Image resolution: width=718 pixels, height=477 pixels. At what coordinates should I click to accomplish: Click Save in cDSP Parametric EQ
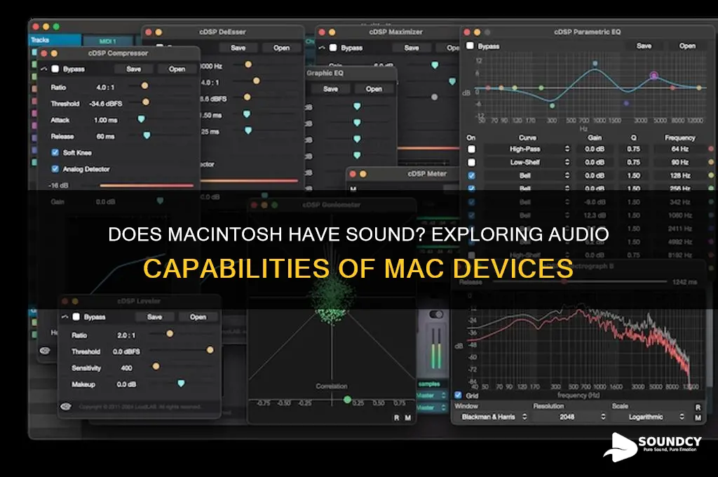tap(644, 46)
